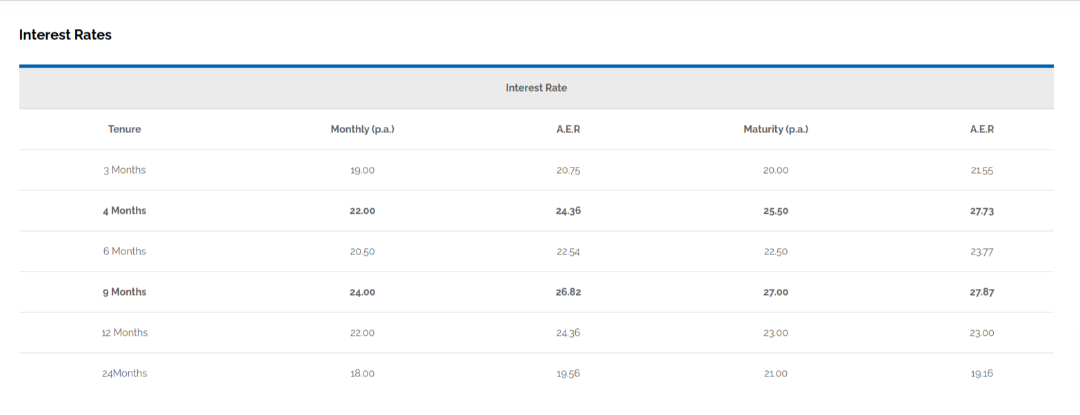Select the "4 Months" tenure cell
Screen dimensions: 1080x415
125,210
